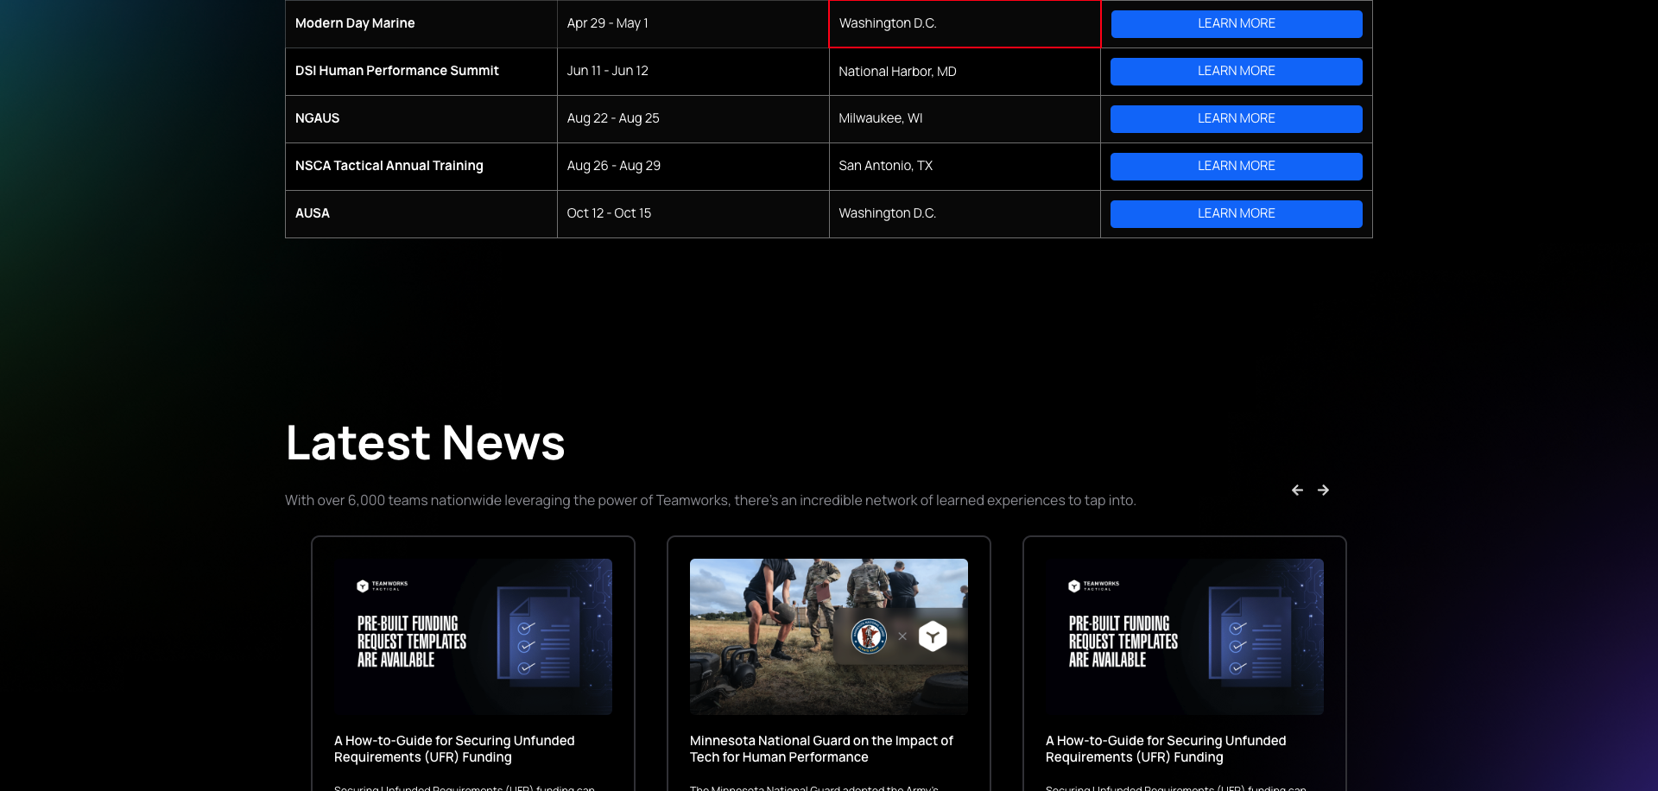This screenshot has width=1658, height=791.
Task: Click the document graphic on rightmost news card
Action: point(1257,639)
